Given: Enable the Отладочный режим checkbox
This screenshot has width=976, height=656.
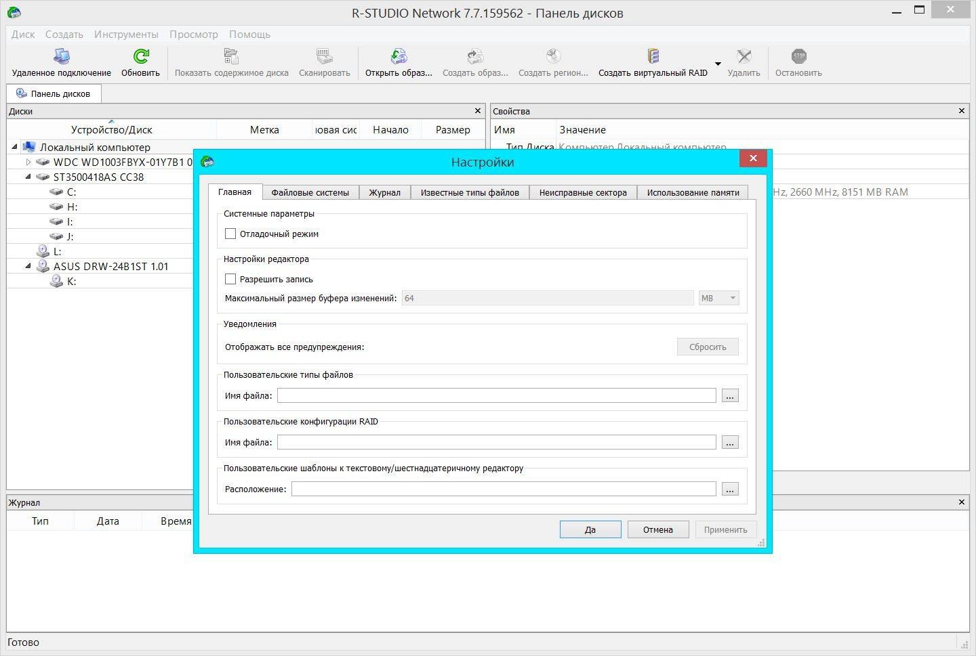Looking at the screenshot, I should (230, 234).
